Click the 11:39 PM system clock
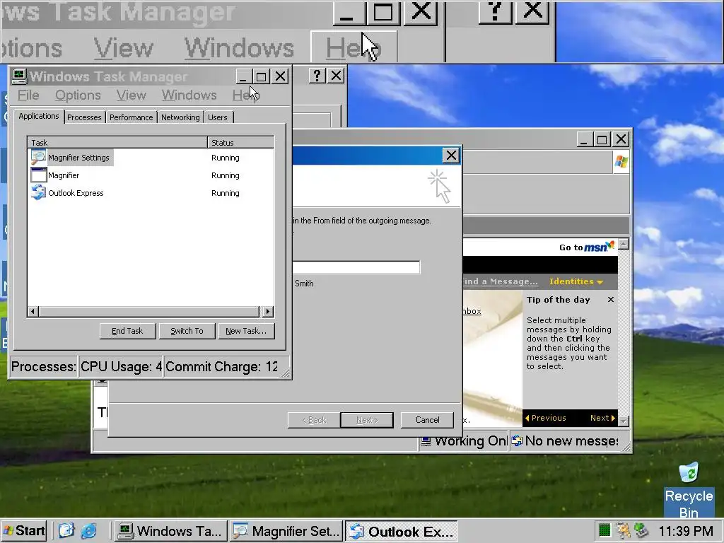The width and height of the screenshot is (724, 543). pyautogui.click(x=686, y=531)
